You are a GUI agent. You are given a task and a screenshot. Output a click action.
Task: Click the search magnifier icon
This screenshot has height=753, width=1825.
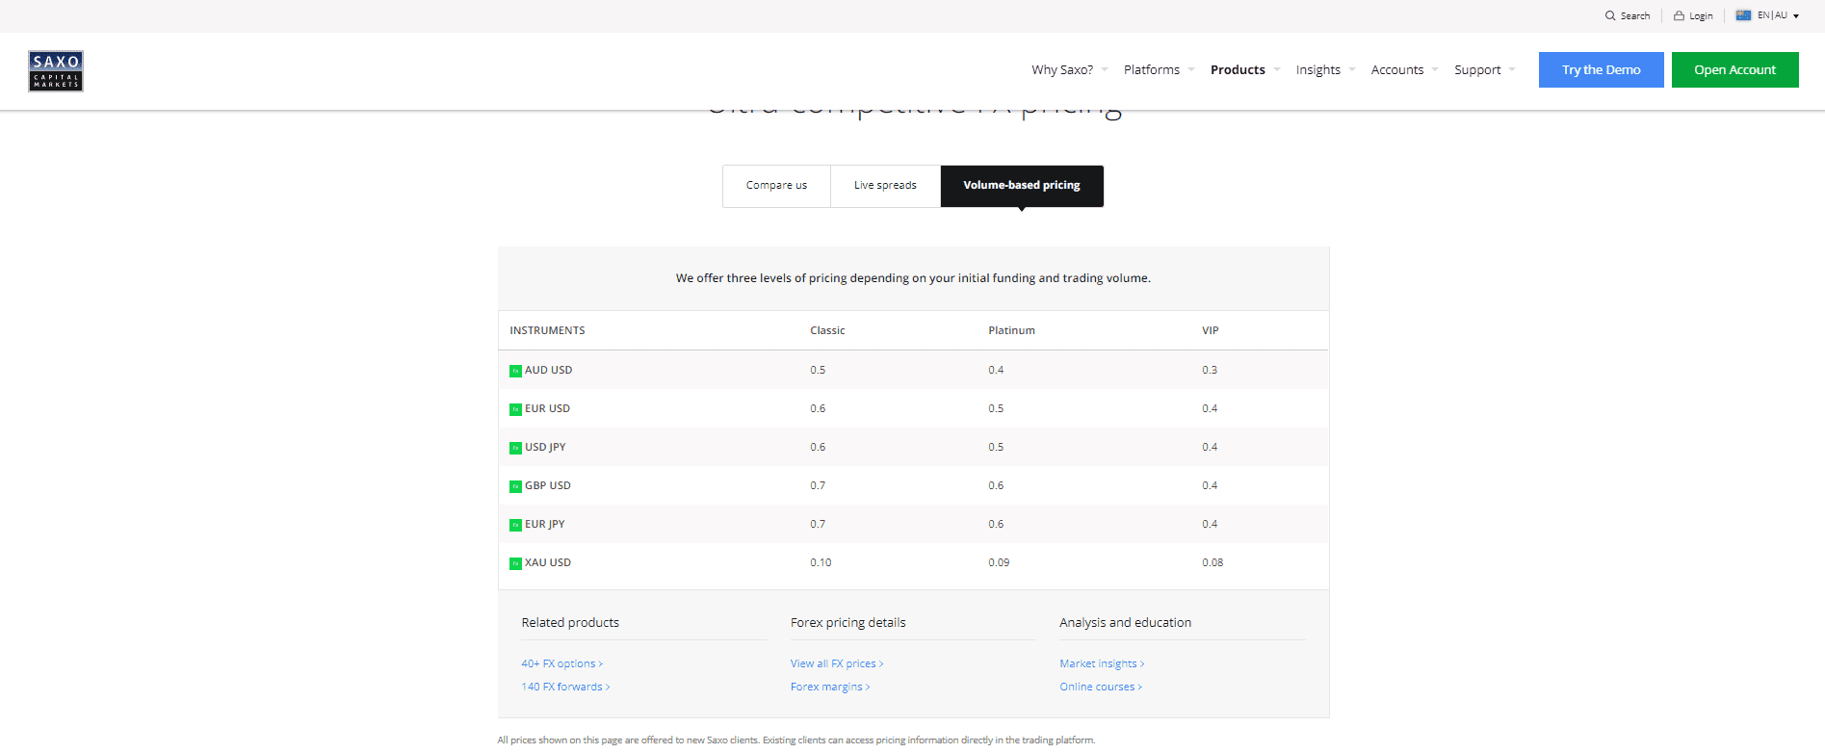pos(1609,15)
